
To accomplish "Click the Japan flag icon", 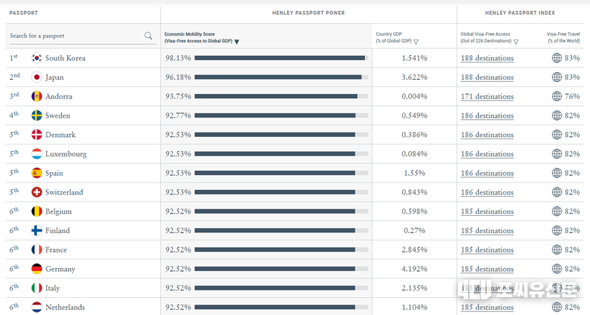I will 37,77.
